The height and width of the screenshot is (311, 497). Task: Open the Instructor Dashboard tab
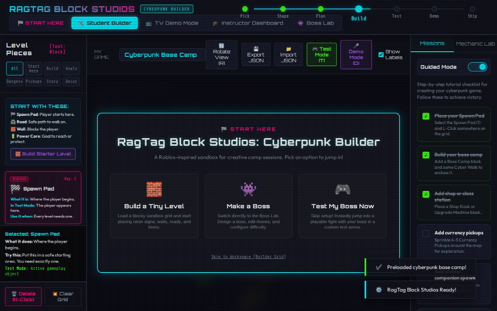[x=248, y=23]
